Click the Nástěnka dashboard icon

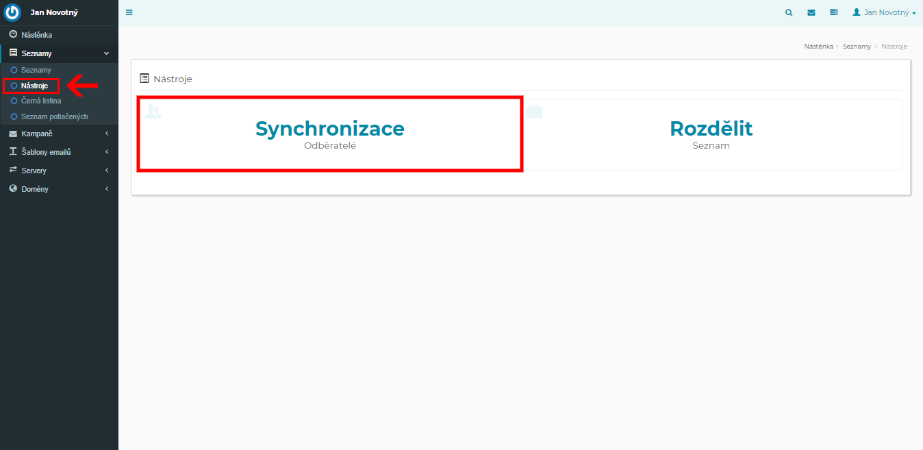13,34
